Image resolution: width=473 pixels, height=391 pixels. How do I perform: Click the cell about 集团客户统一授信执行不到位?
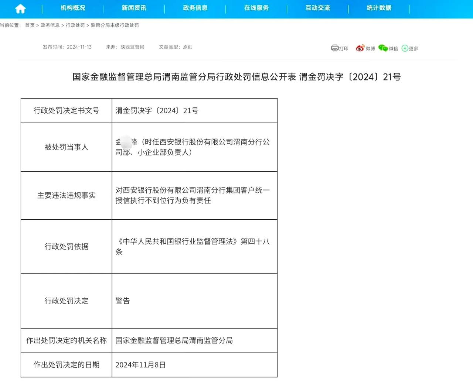pyautogui.click(x=195, y=196)
